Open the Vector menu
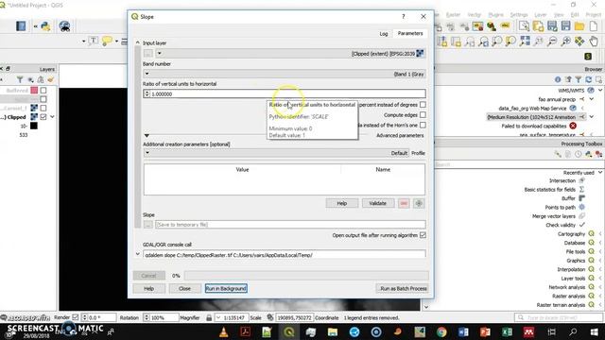The height and width of the screenshot is (340, 605). [475, 15]
